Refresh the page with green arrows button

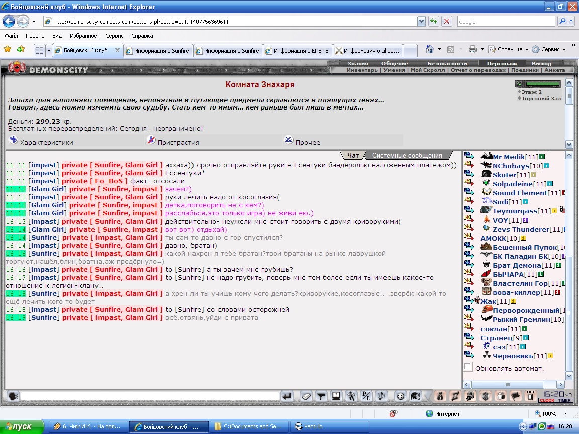(434, 22)
